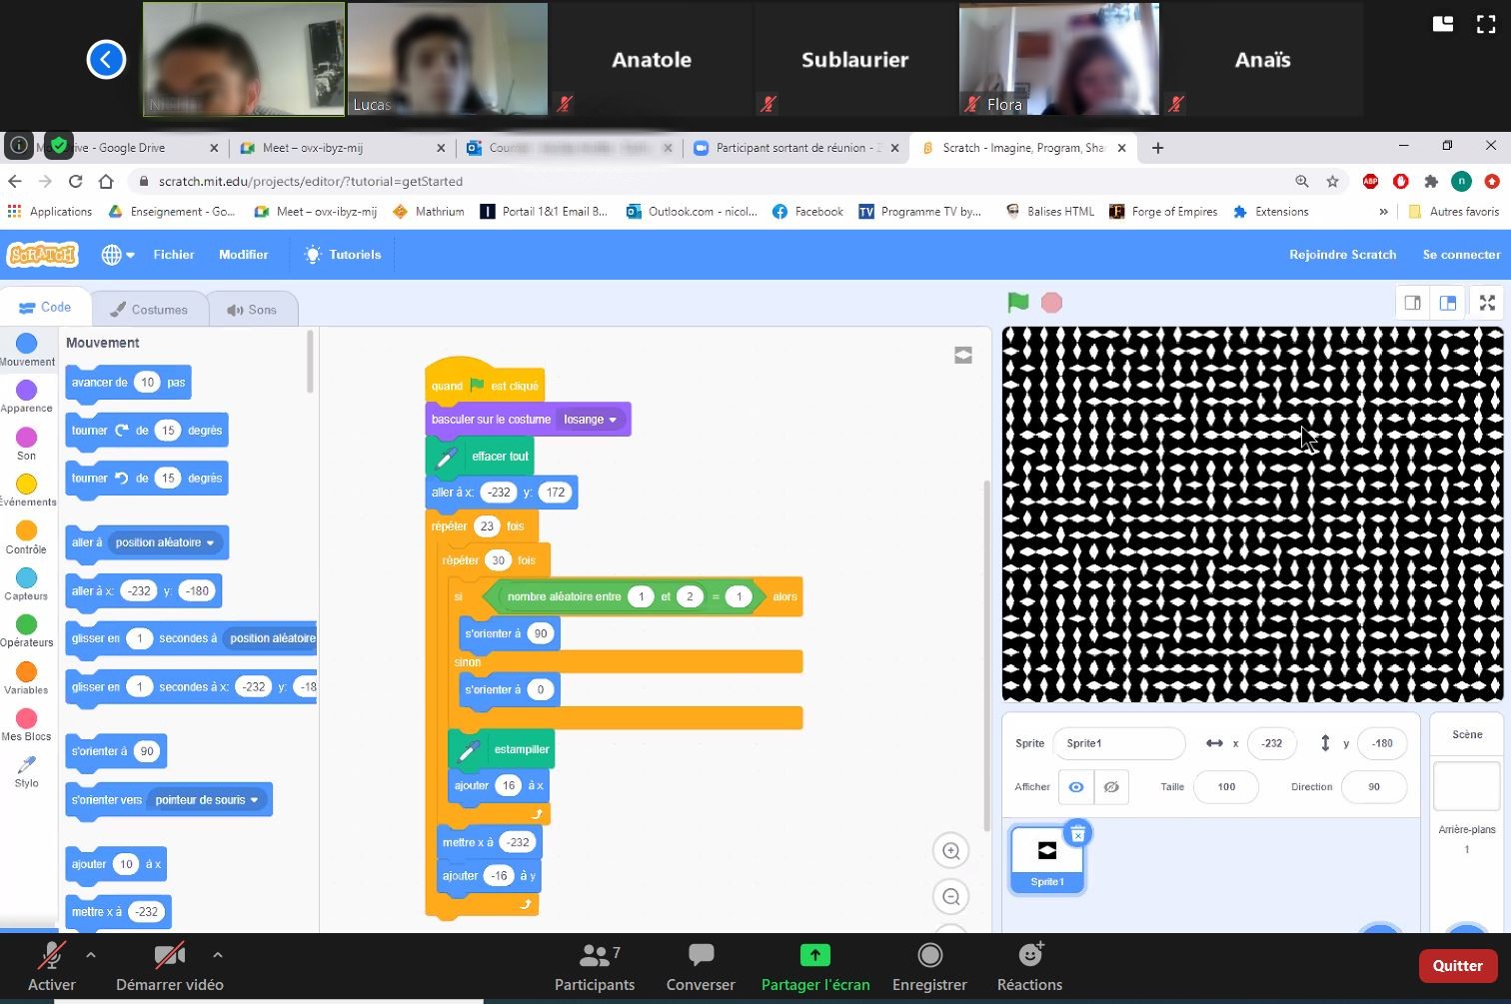This screenshot has width=1511, height=1004.
Task: Open the Fichier menu
Action: click(x=174, y=255)
